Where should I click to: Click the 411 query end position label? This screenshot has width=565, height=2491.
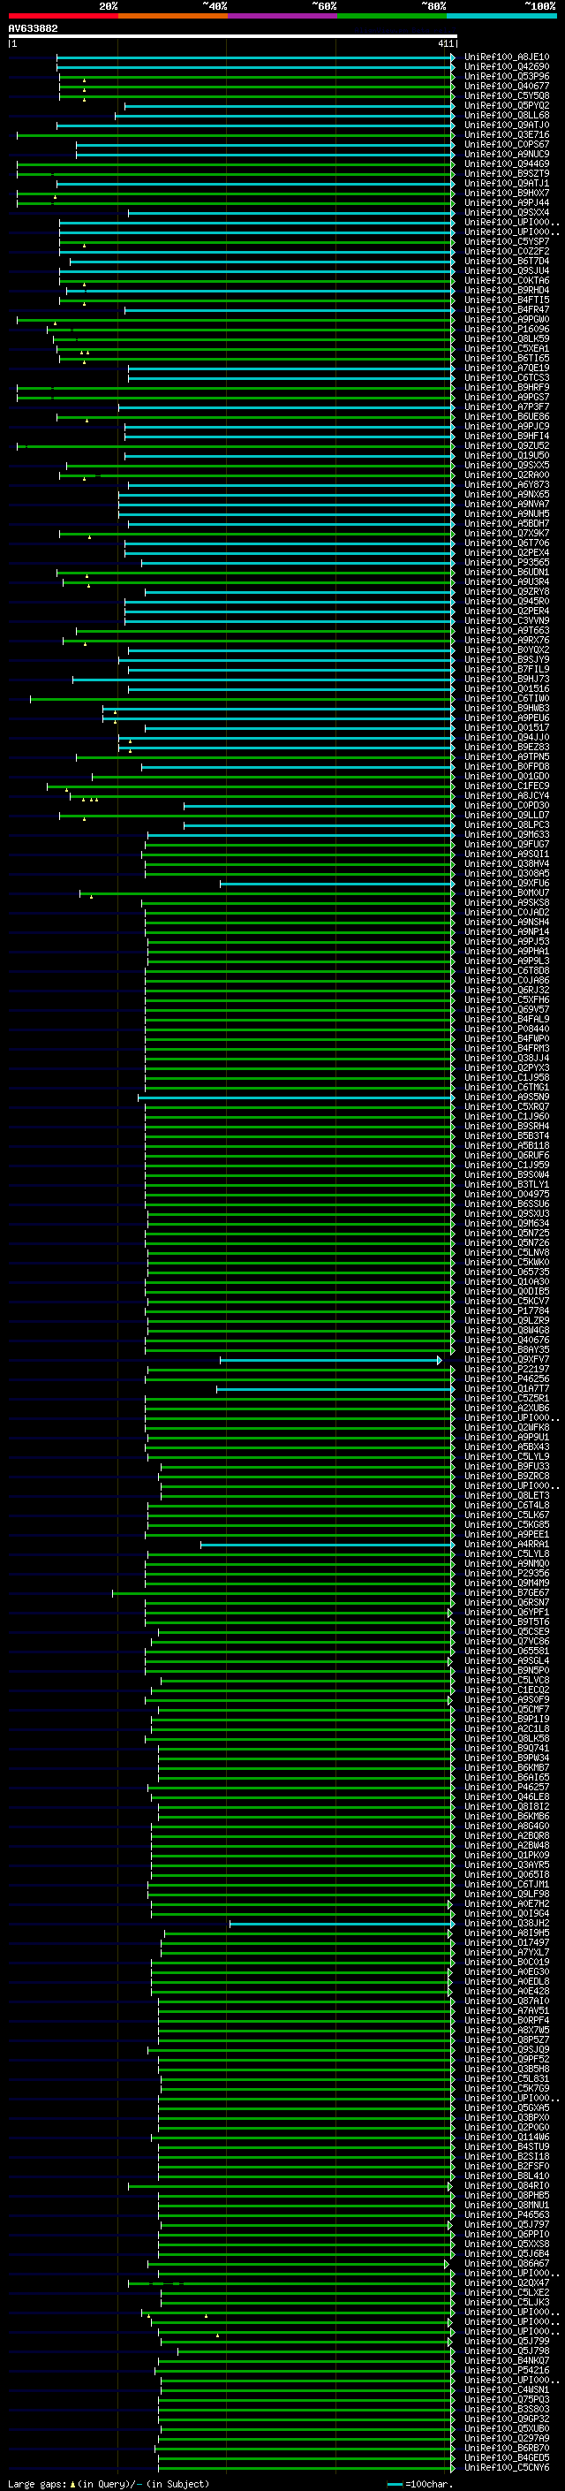click(x=445, y=43)
